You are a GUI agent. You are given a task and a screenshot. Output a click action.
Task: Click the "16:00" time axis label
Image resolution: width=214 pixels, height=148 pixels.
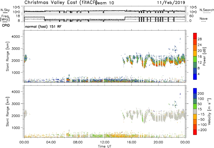(131, 142)
